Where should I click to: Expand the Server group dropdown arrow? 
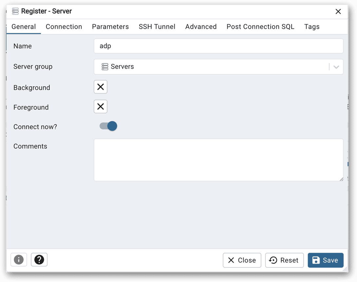pos(336,67)
